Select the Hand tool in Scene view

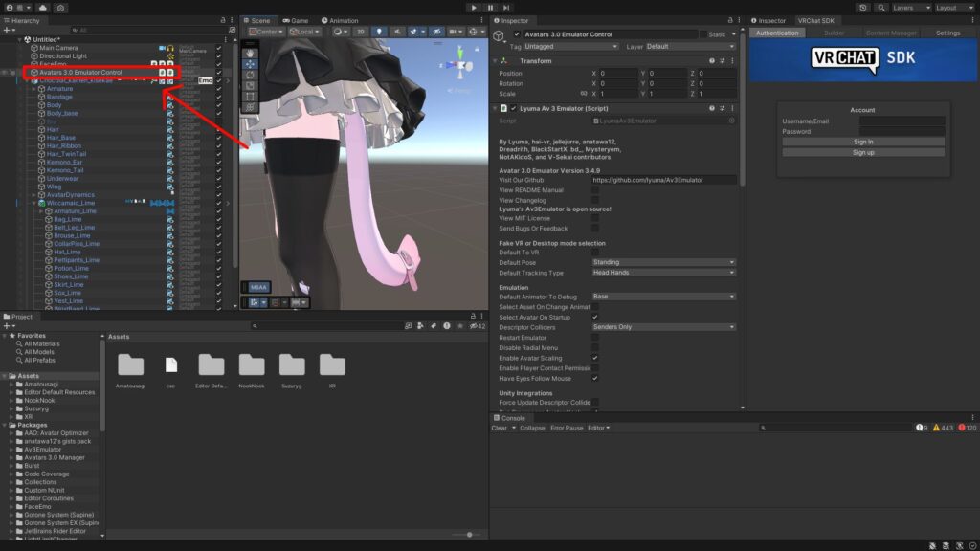coord(250,54)
